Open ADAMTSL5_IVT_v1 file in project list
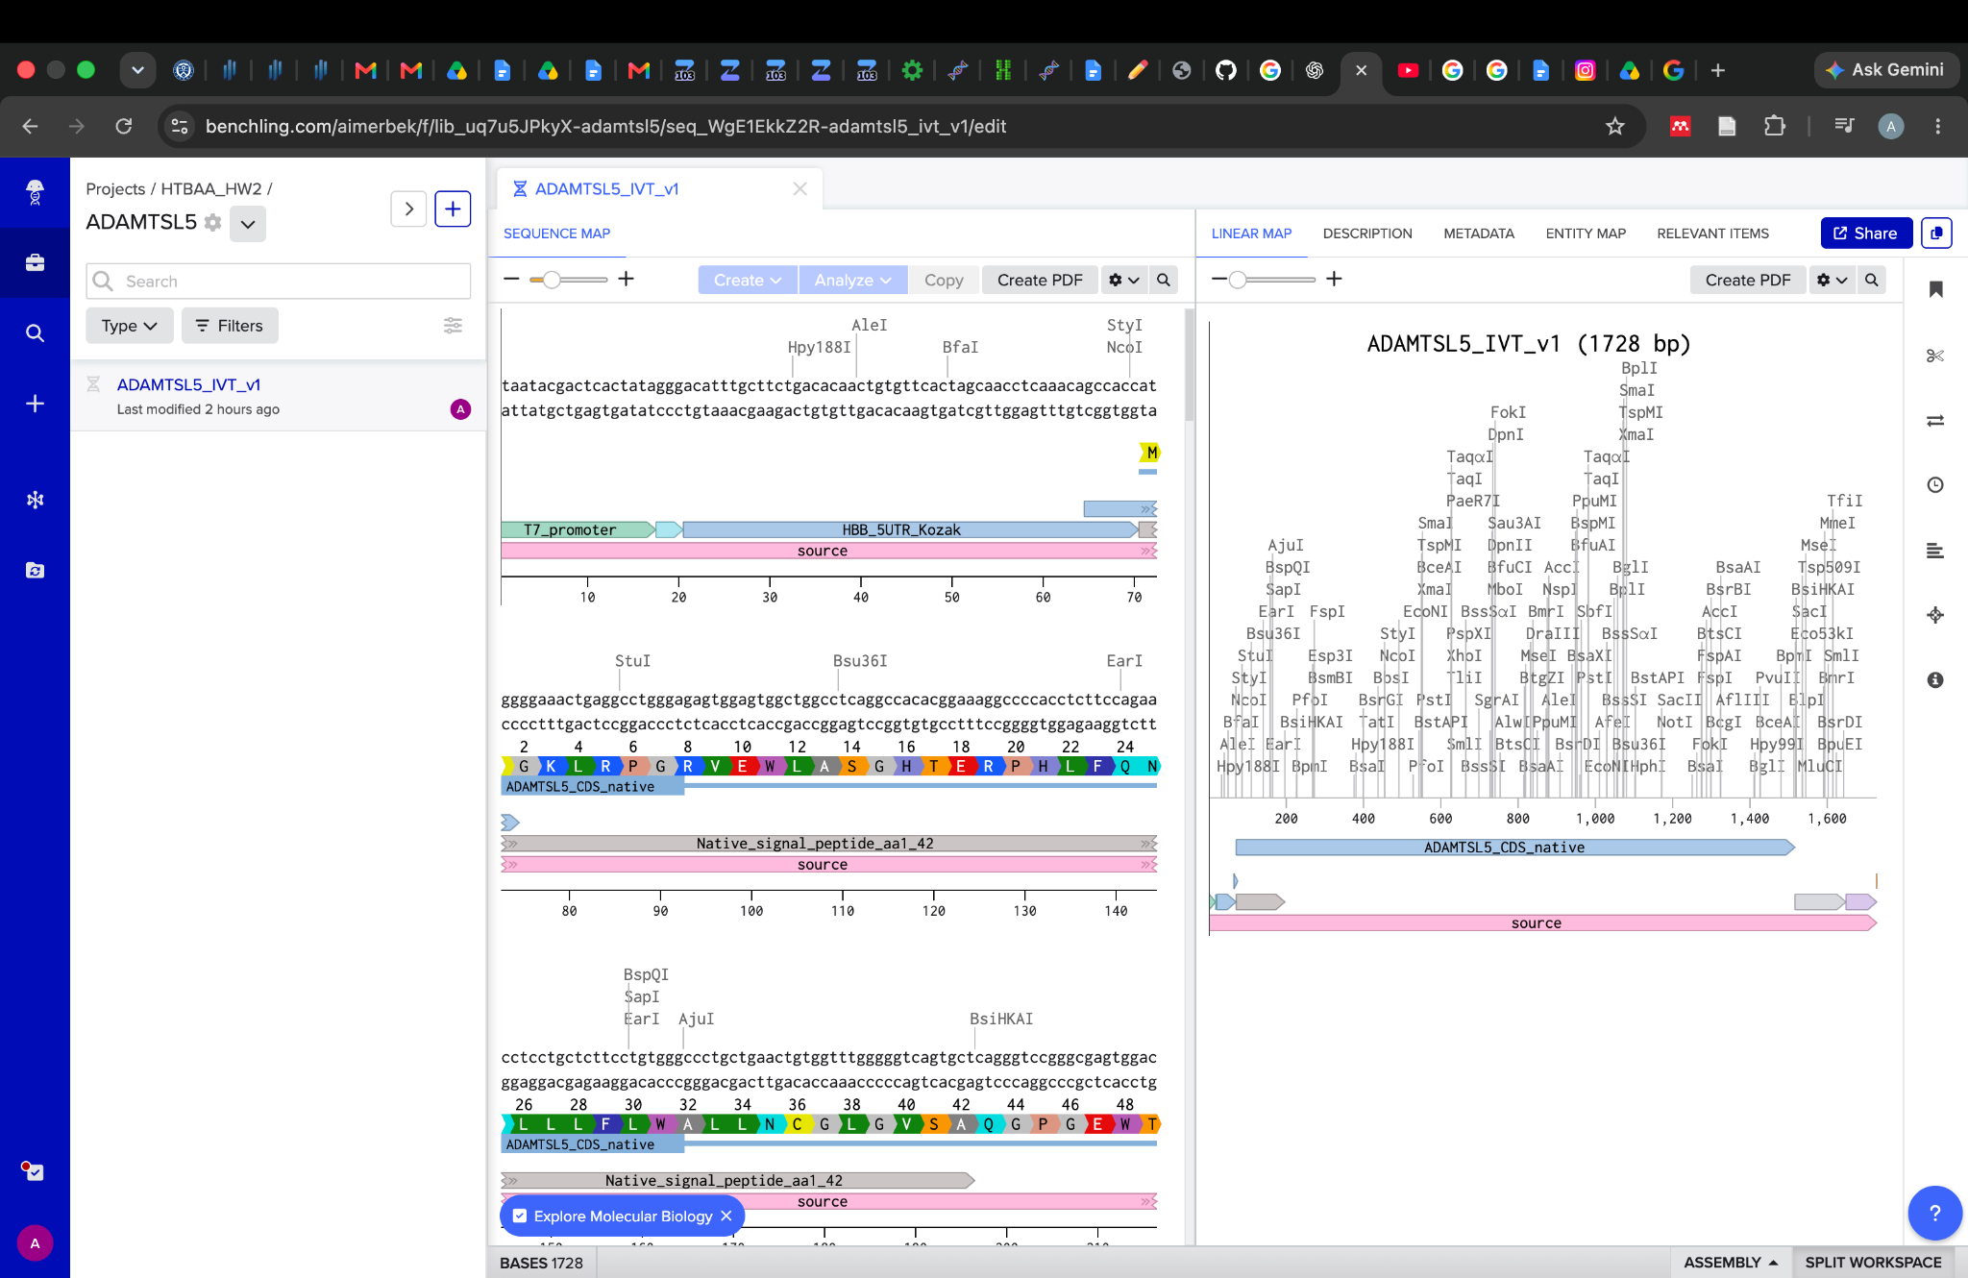The height and width of the screenshot is (1278, 1968). coord(188,384)
